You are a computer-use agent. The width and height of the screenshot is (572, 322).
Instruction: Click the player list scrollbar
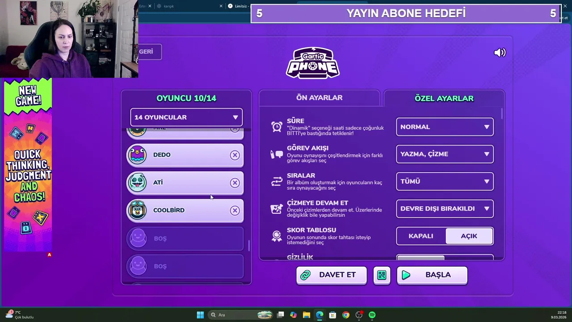click(x=249, y=246)
